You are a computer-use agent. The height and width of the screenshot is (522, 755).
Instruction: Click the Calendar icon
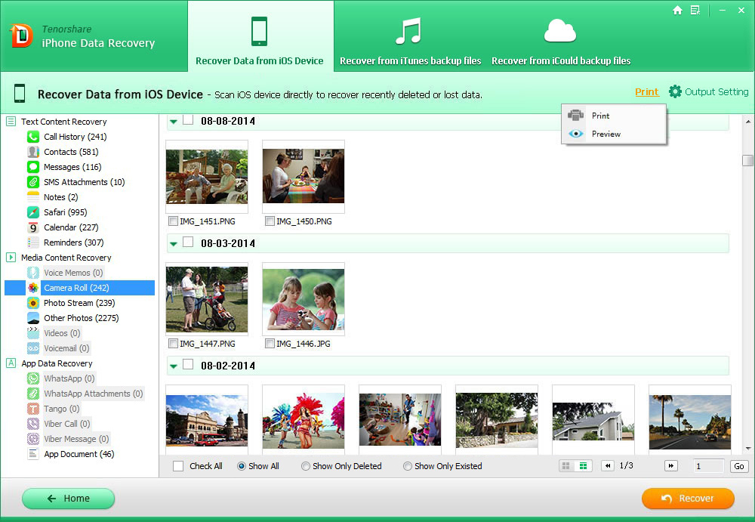click(32, 227)
